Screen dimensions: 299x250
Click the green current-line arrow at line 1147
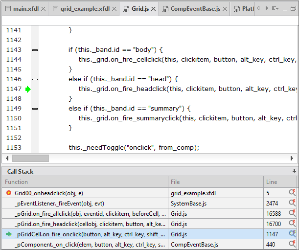[28, 89]
